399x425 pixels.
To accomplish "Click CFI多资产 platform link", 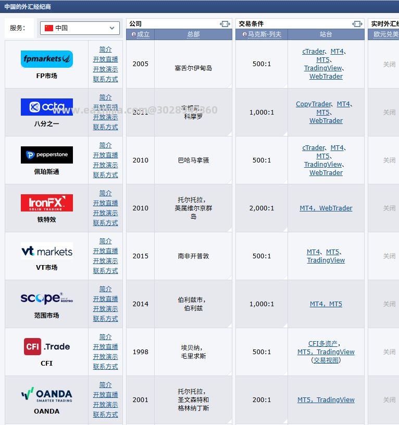I will pyautogui.click(x=323, y=344).
